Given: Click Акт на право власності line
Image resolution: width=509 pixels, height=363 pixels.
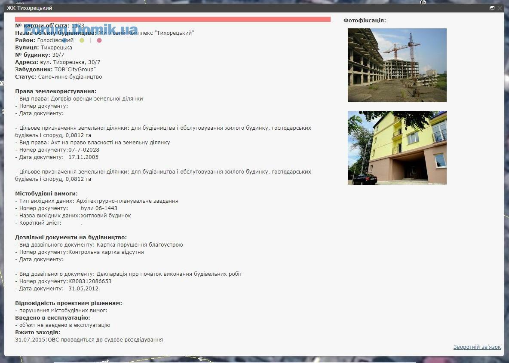Looking at the screenshot, I should coord(92,143).
